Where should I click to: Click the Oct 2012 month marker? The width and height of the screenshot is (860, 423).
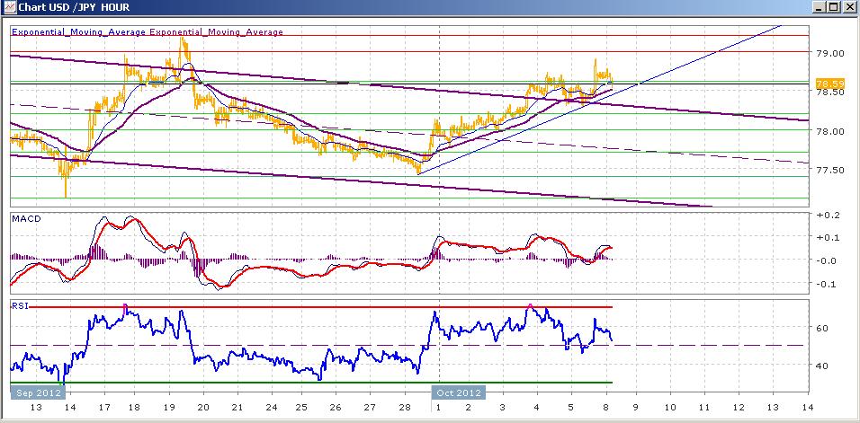(459, 392)
